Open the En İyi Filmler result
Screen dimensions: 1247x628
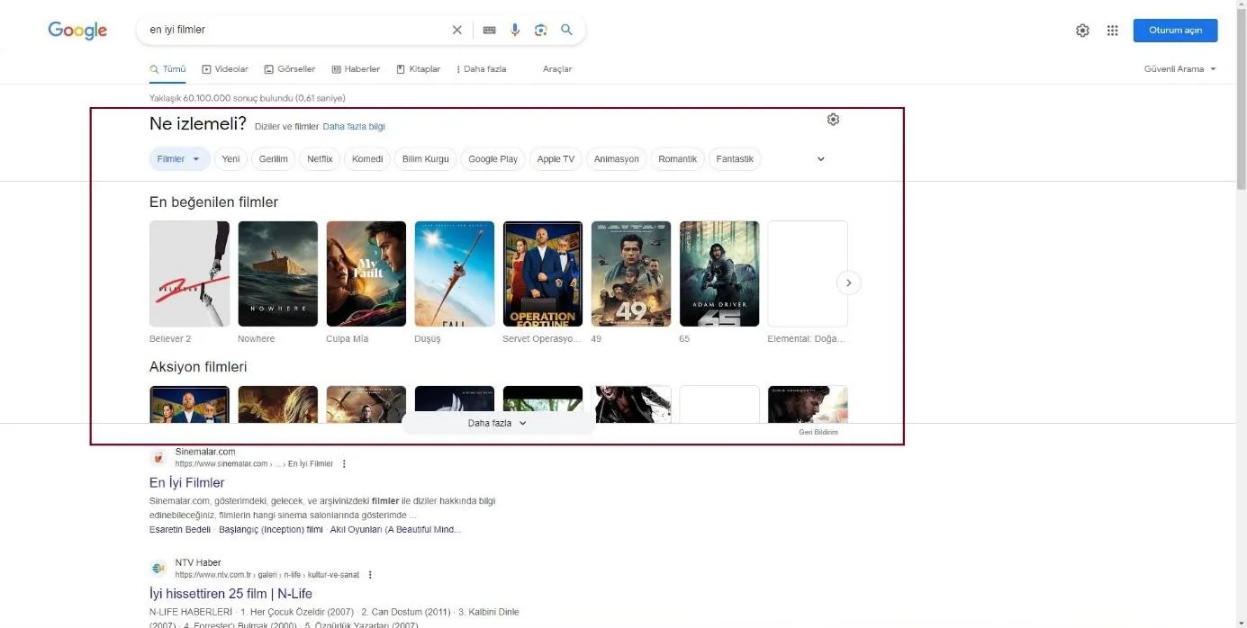pyautogui.click(x=187, y=483)
